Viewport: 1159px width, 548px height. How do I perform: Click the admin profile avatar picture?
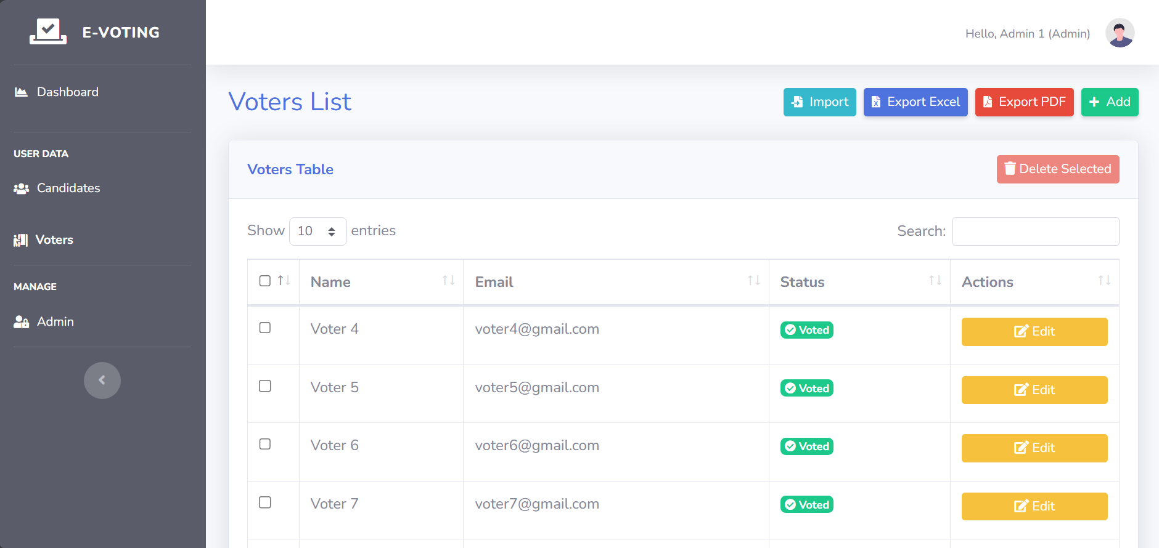[x=1120, y=33]
